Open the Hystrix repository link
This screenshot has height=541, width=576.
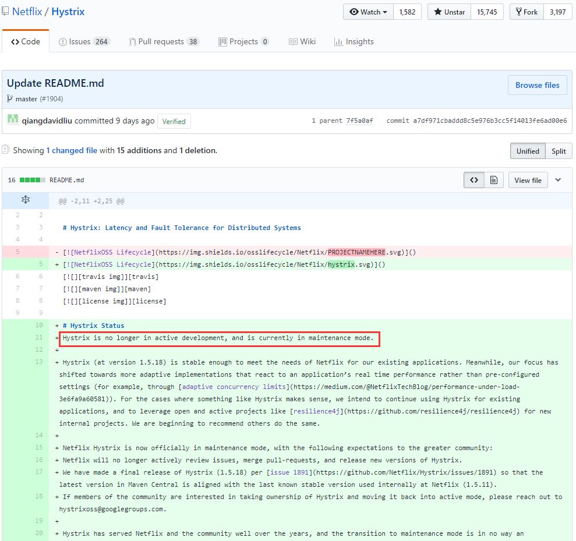(x=68, y=12)
